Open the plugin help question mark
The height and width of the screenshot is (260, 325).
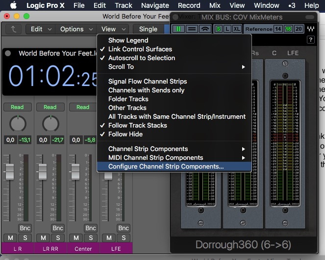[310, 40]
